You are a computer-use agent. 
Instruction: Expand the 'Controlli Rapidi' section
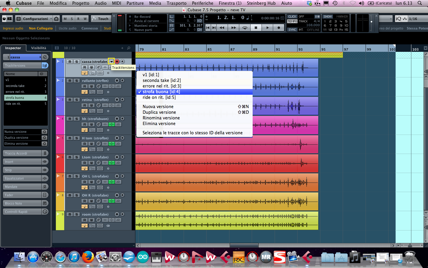pyautogui.click(x=26, y=212)
